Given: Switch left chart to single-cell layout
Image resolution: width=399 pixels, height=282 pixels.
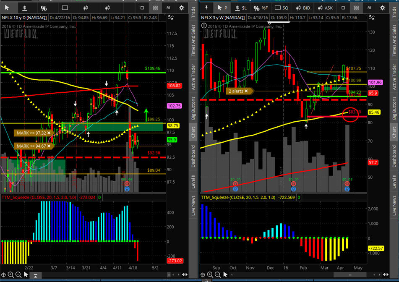Looking at the screenshot, I should (x=142, y=8).
